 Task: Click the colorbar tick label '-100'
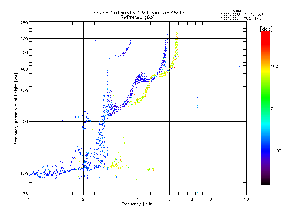[x=276, y=151]
